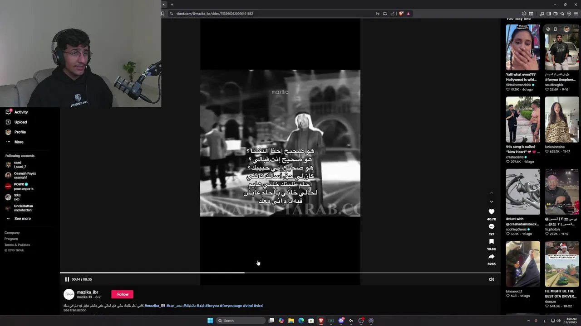Open Microsoft Edge from taskbar
581x326 pixels.
pos(301,321)
